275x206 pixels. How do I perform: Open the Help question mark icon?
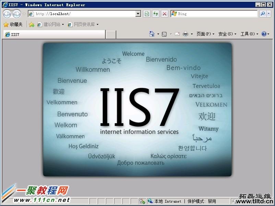click(264, 34)
